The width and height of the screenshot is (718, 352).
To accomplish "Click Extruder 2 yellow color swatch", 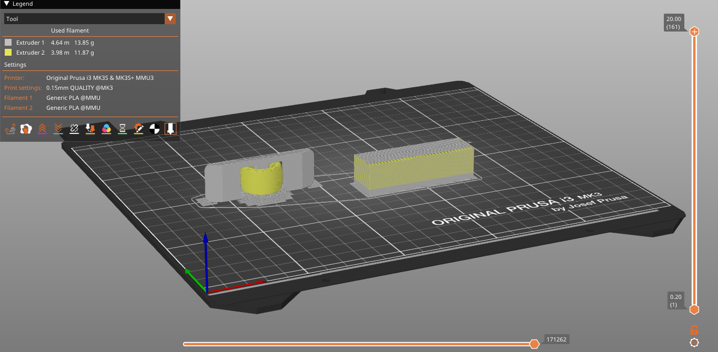I will point(8,53).
